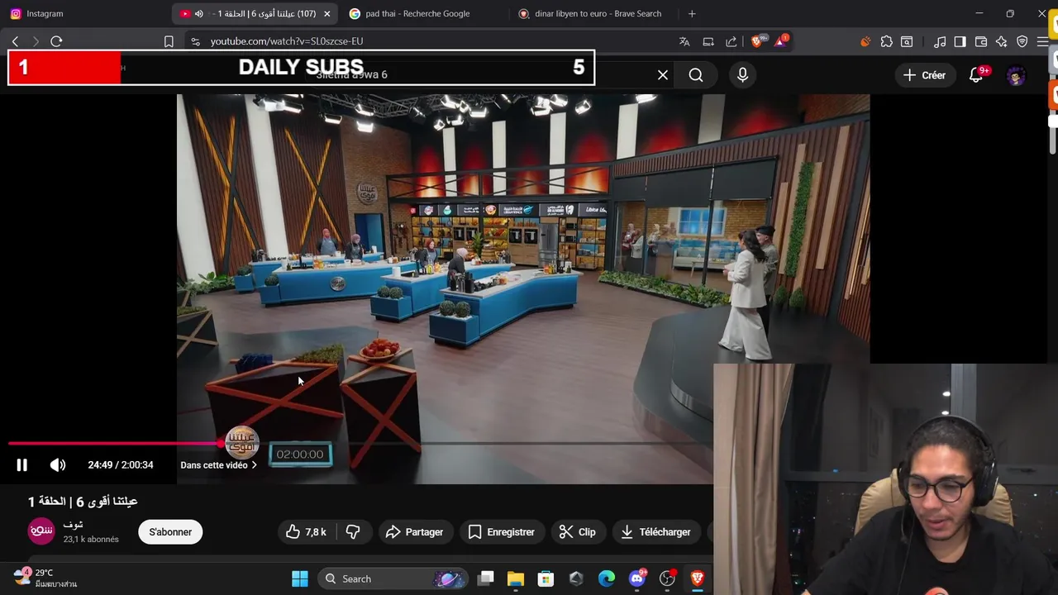Open Microsoft Edge from taskbar
Screen dimensions: 1058x595
point(607,578)
